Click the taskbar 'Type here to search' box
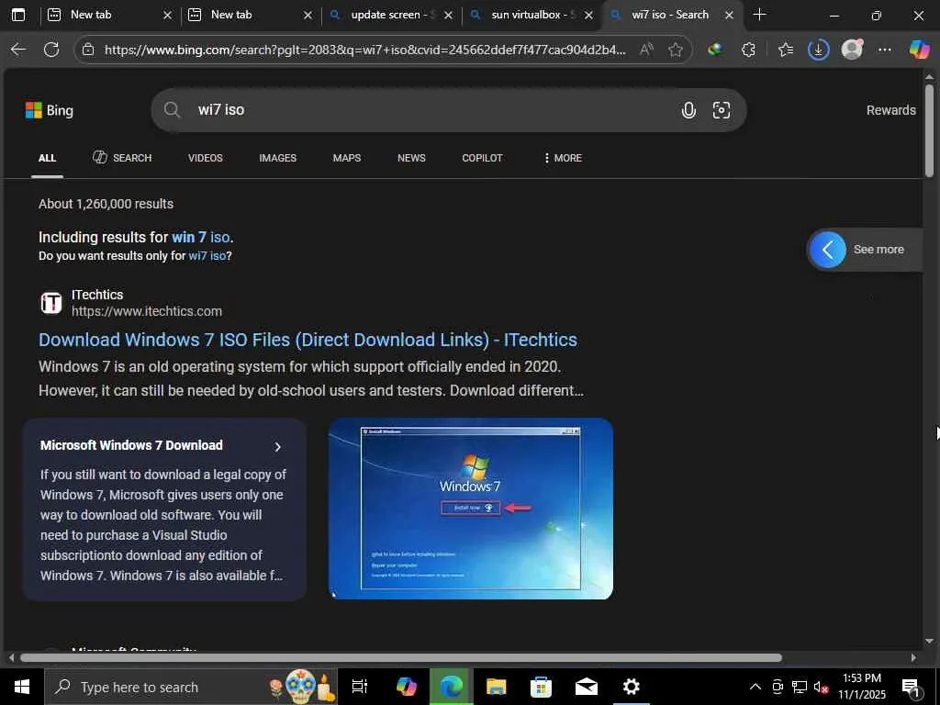The width and height of the screenshot is (940, 705). (191, 687)
